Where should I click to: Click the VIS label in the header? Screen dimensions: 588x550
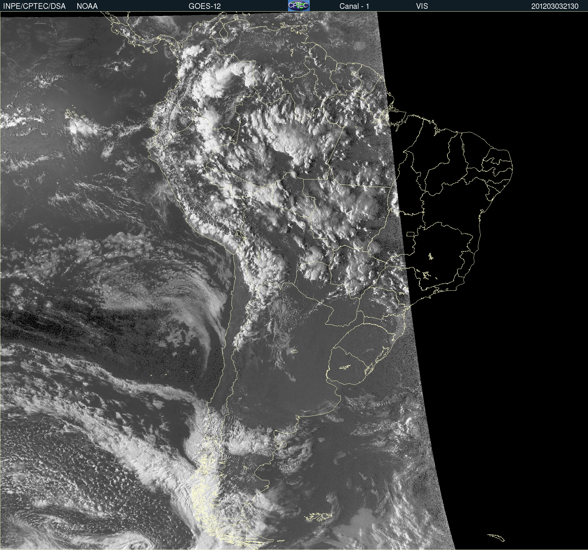pos(422,6)
